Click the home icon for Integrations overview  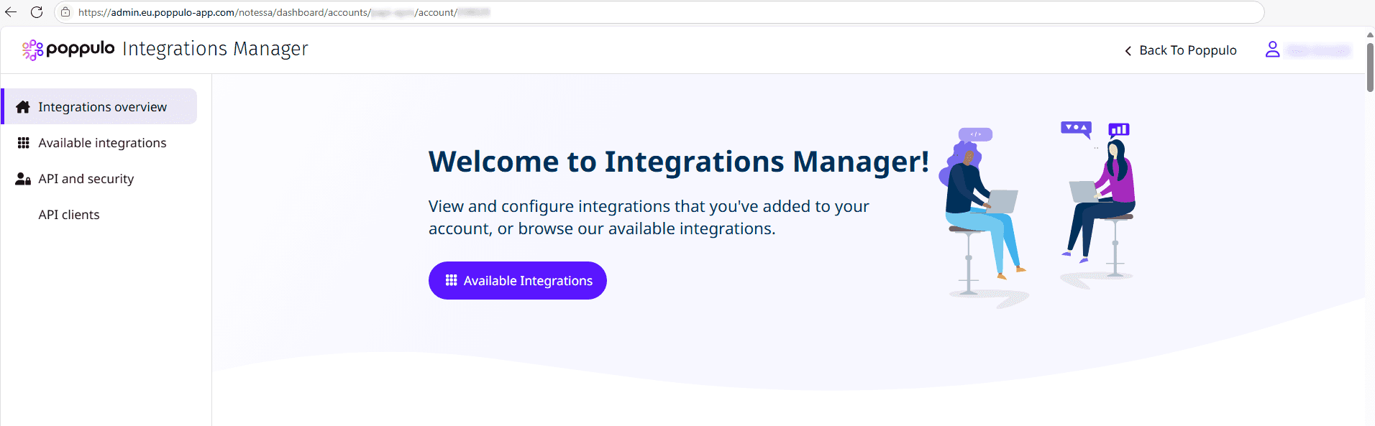point(23,107)
